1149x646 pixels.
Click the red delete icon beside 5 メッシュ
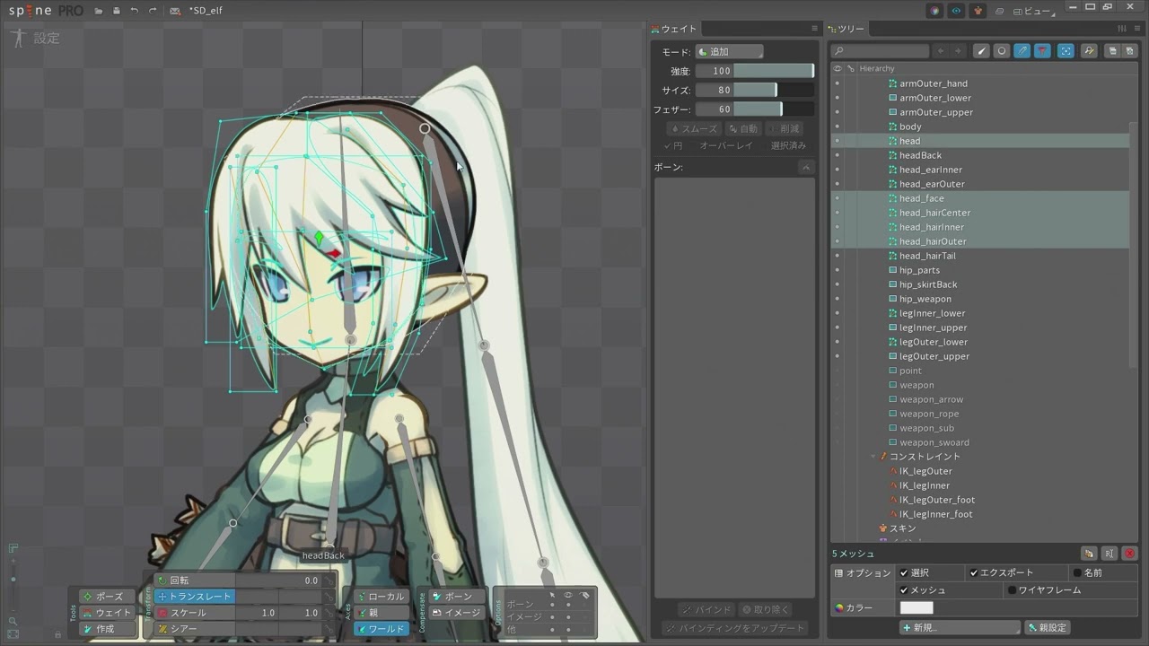tap(1129, 554)
